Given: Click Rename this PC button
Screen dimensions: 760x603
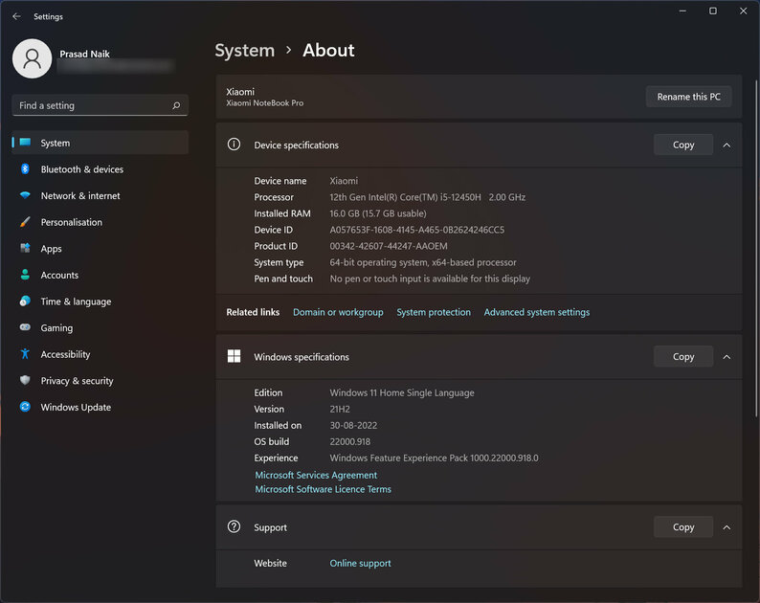Looking at the screenshot, I should click(689, 97).
